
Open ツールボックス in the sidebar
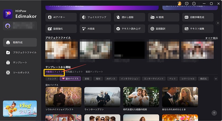(20, 73)
